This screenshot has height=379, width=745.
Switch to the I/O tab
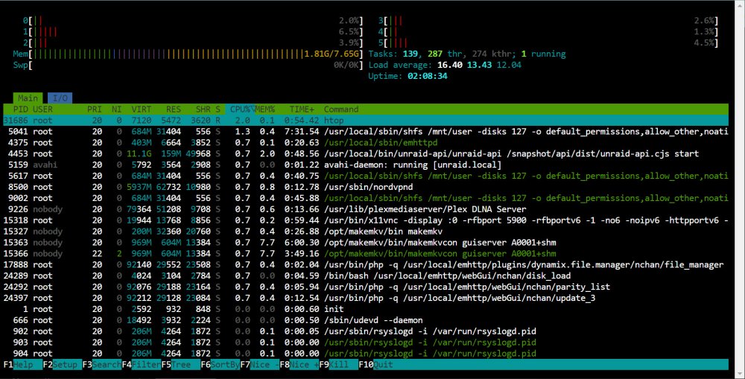tap(60, 98)
